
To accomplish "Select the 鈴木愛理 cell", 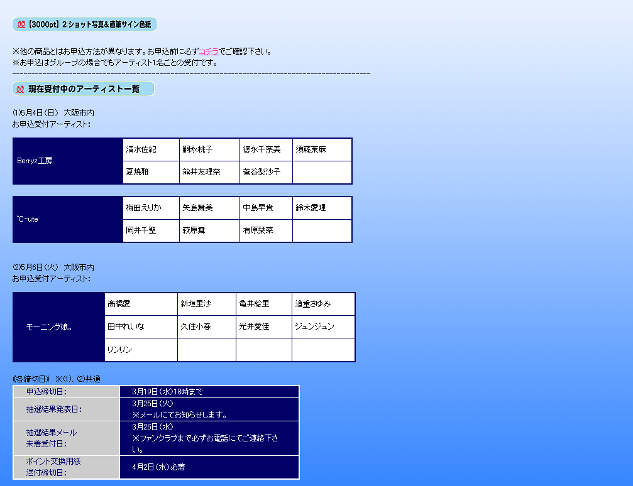I will click(x=322, y=208).
